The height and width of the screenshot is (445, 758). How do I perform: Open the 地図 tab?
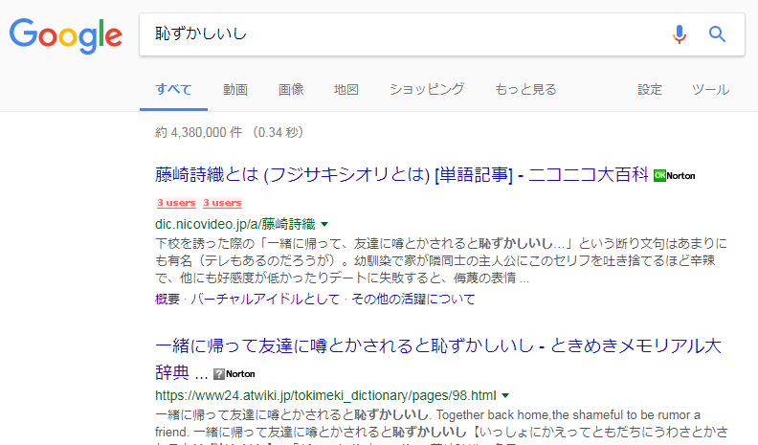[346, 89]
